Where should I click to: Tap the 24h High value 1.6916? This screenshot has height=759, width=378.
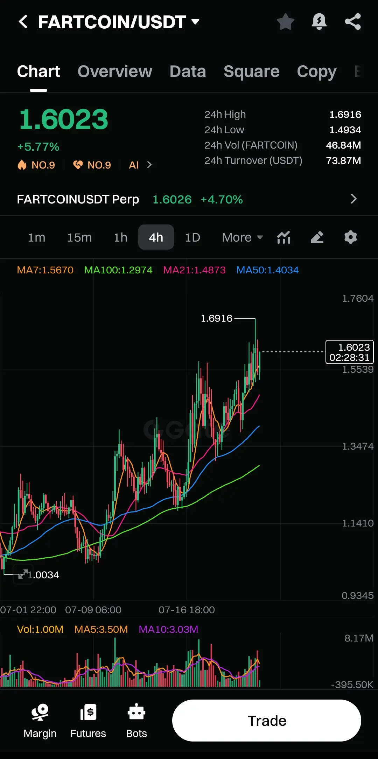click(345, 114)
